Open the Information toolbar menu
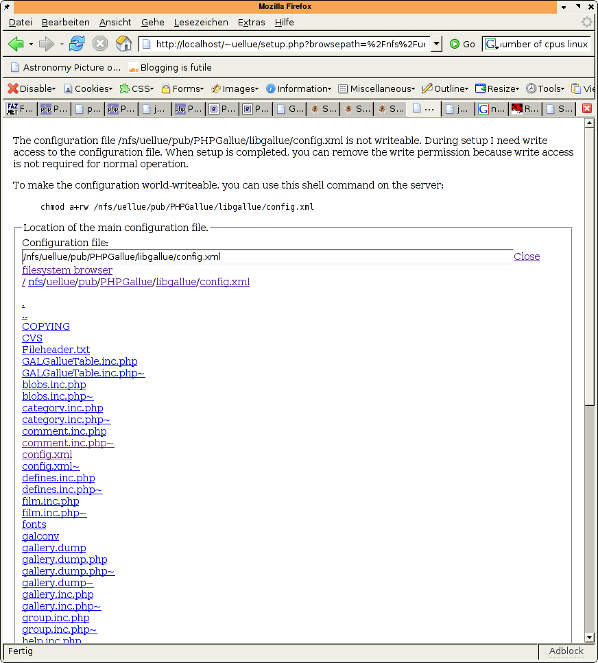Image resolution: width=598 pixels, height=663 pixels. [299, 88]
